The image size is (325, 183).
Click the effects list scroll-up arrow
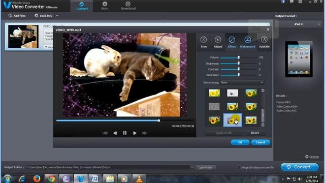click(263, 90)
